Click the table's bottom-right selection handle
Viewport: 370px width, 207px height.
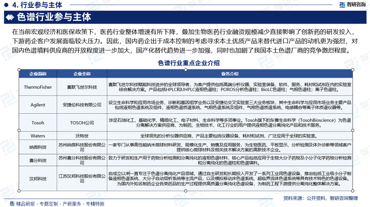(353, 191)
